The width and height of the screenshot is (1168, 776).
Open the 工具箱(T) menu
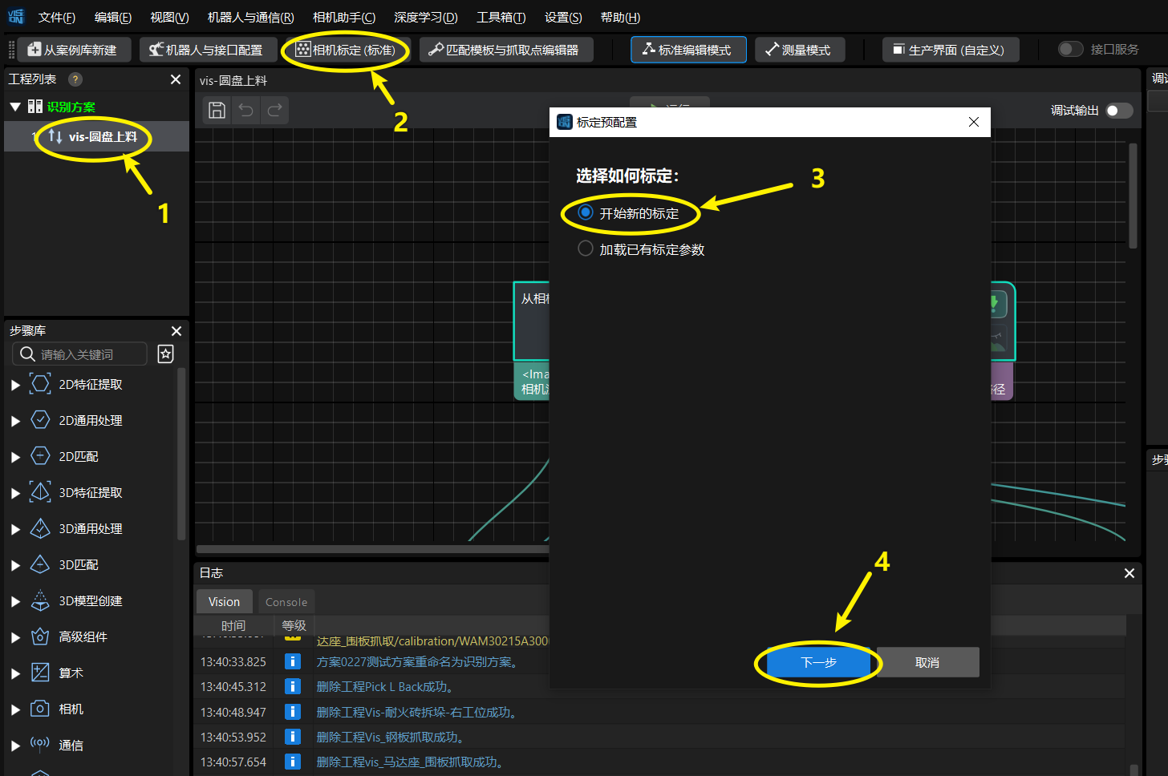click(501, 18)
